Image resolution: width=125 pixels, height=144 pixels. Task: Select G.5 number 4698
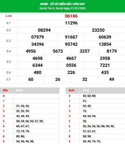37,58
